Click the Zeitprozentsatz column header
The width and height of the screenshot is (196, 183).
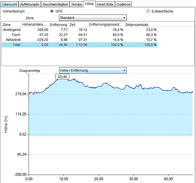tap(141, 25)
